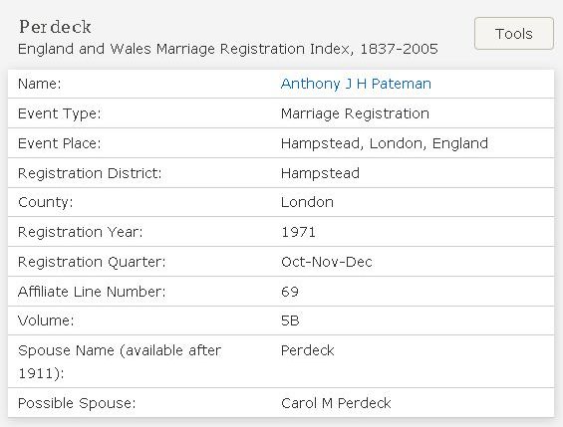This screenshot has width=563, height=427.
Task: Select the Event Type value Marriage Registration
Action: click(x=355, y=113)
